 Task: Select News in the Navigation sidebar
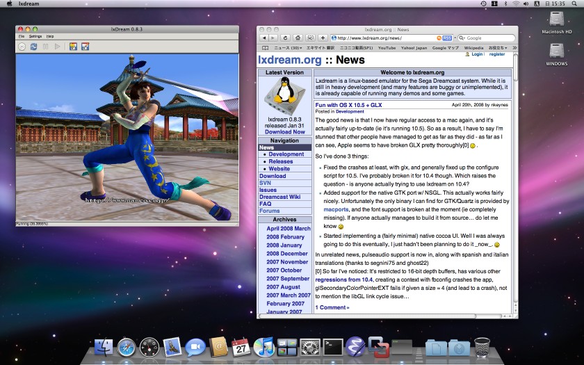(x=285, y=147)
